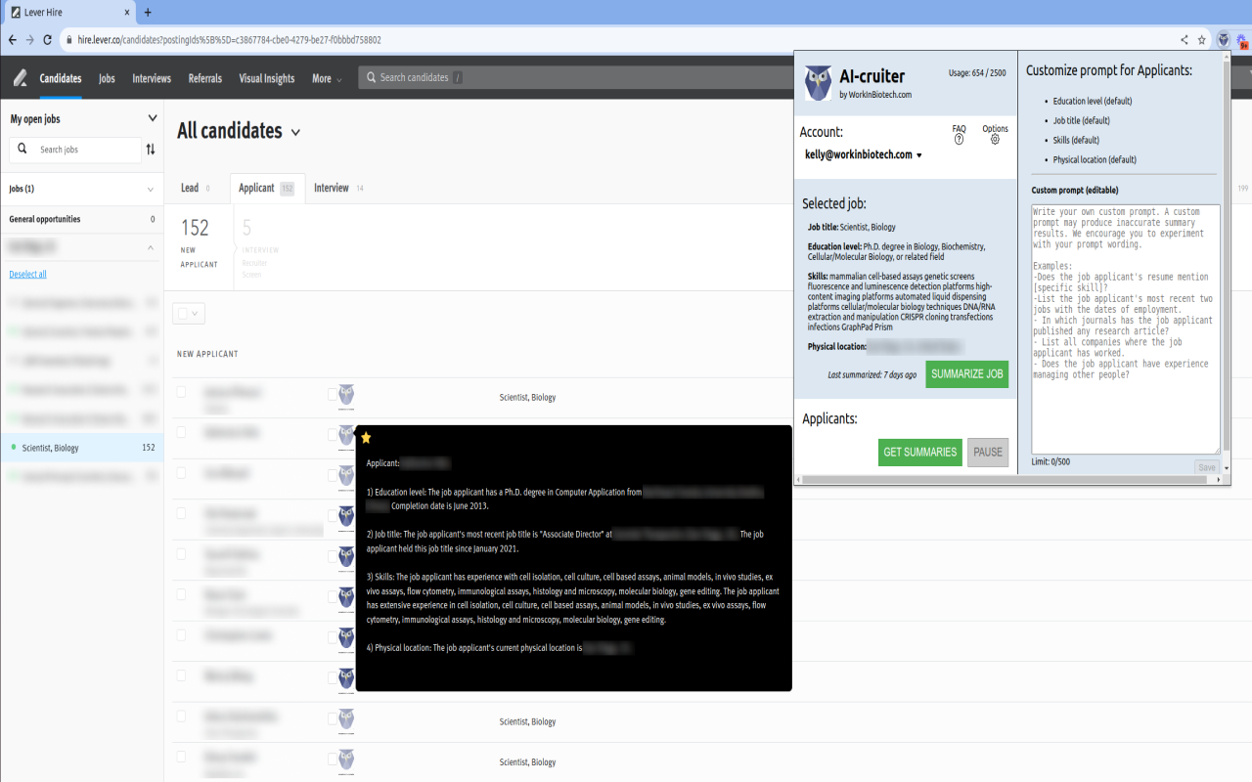The height and width of the screenshot is (782, 1252).
Task: Click 'by WorkInBiotech.com' under AI-cruiter title
Action: click(x=875, y=95)
